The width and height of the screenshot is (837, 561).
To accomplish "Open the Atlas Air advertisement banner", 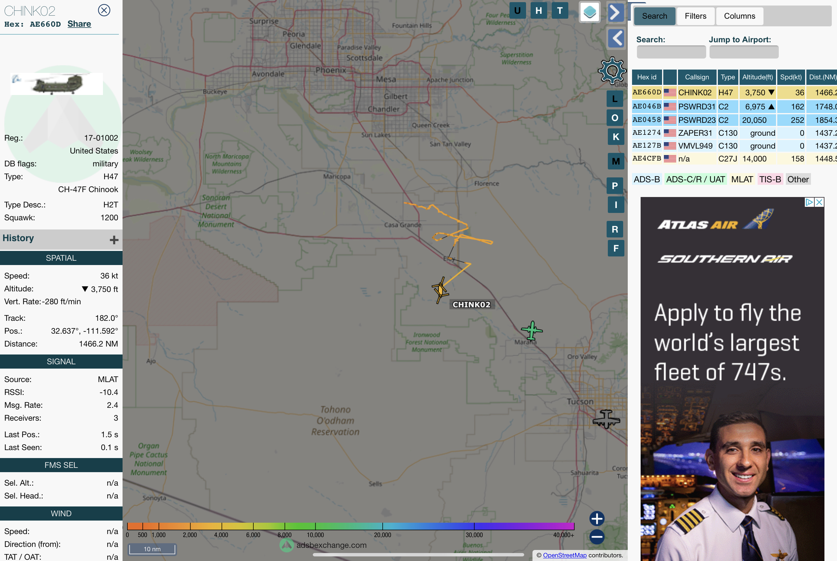I will [732, 379].
